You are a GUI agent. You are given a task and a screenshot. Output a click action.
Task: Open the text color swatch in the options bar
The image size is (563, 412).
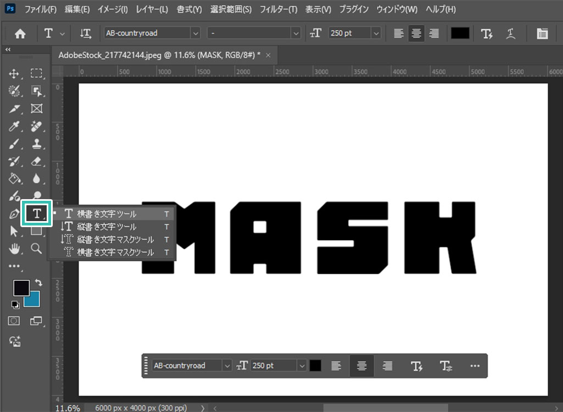pos(460,33)
